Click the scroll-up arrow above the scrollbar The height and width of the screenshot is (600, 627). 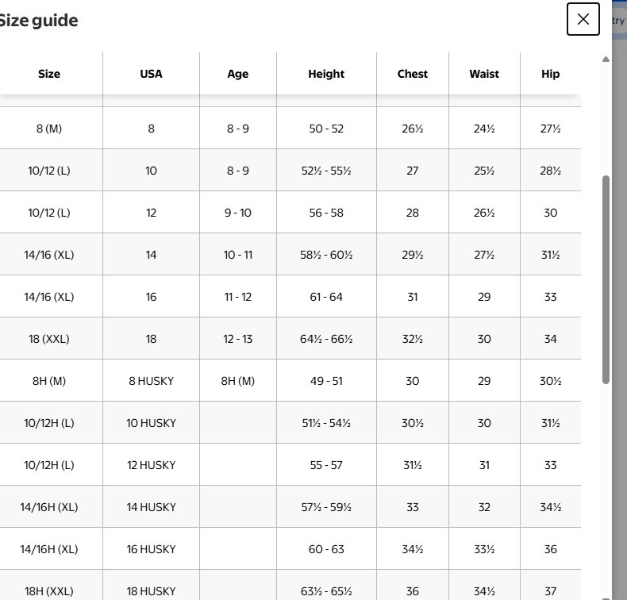point(606,60)
